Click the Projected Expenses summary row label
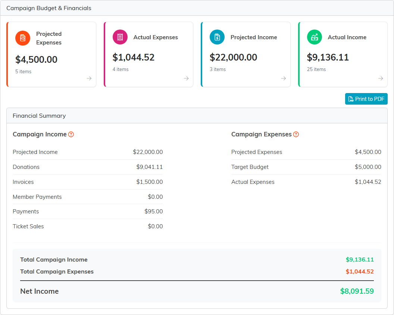Image resolution: width=394 pixels, height=315 pixels. tap(257, 152)
